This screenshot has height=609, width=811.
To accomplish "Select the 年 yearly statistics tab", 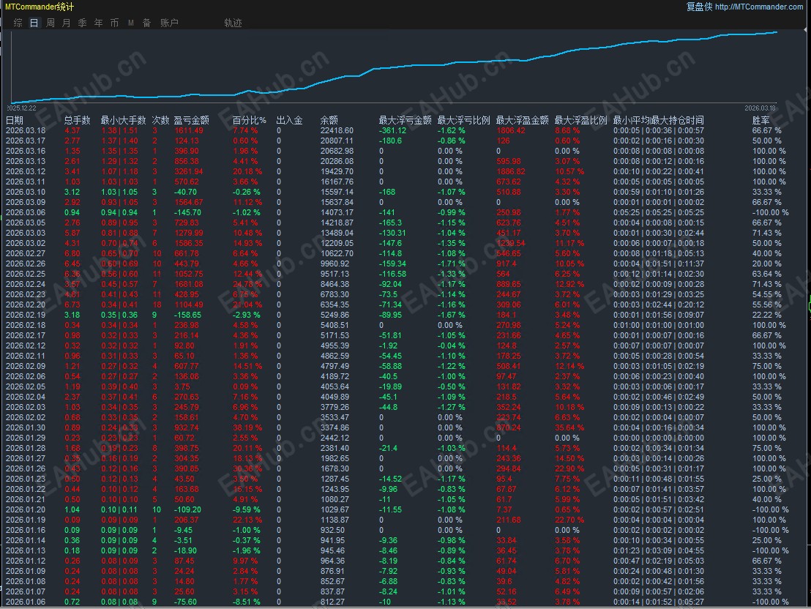I will 99,23.
